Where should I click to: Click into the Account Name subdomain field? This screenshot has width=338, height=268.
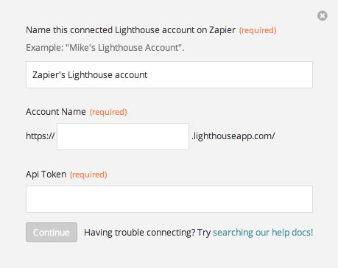click(x=123, y=136)
